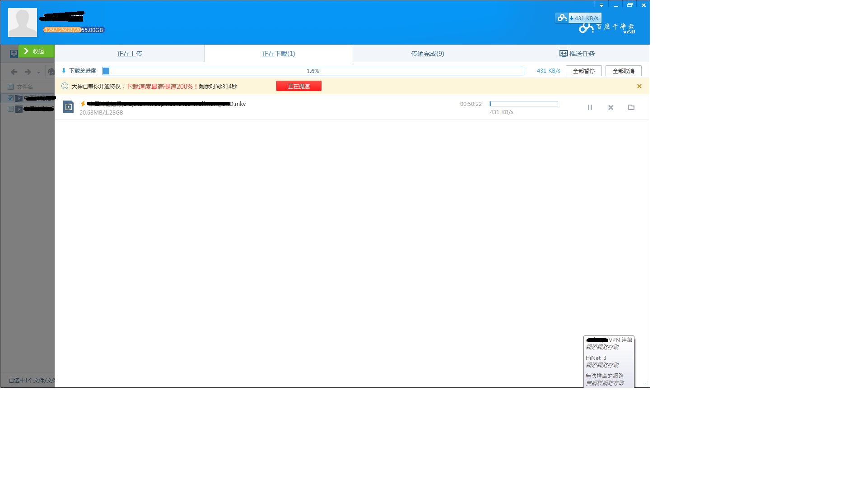Pause the .mkv download

590,107
